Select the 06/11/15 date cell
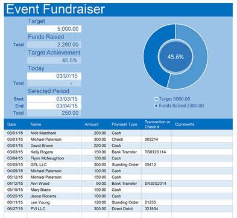Screen dimensions: 237x218 pos(15,202)
